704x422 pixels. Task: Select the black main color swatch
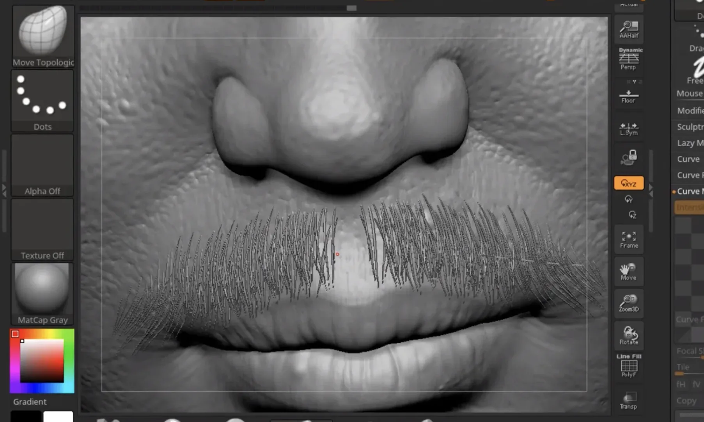click(26, 416)
